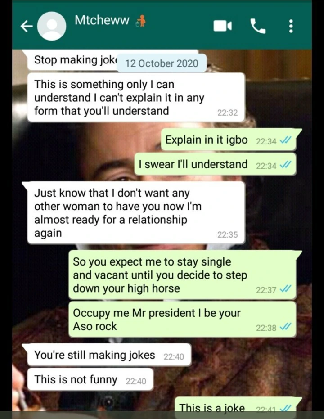The width and height of the screenshot is (324, 419).
Task: Tap the orange person emoji beside name
Action: [141, 21]
